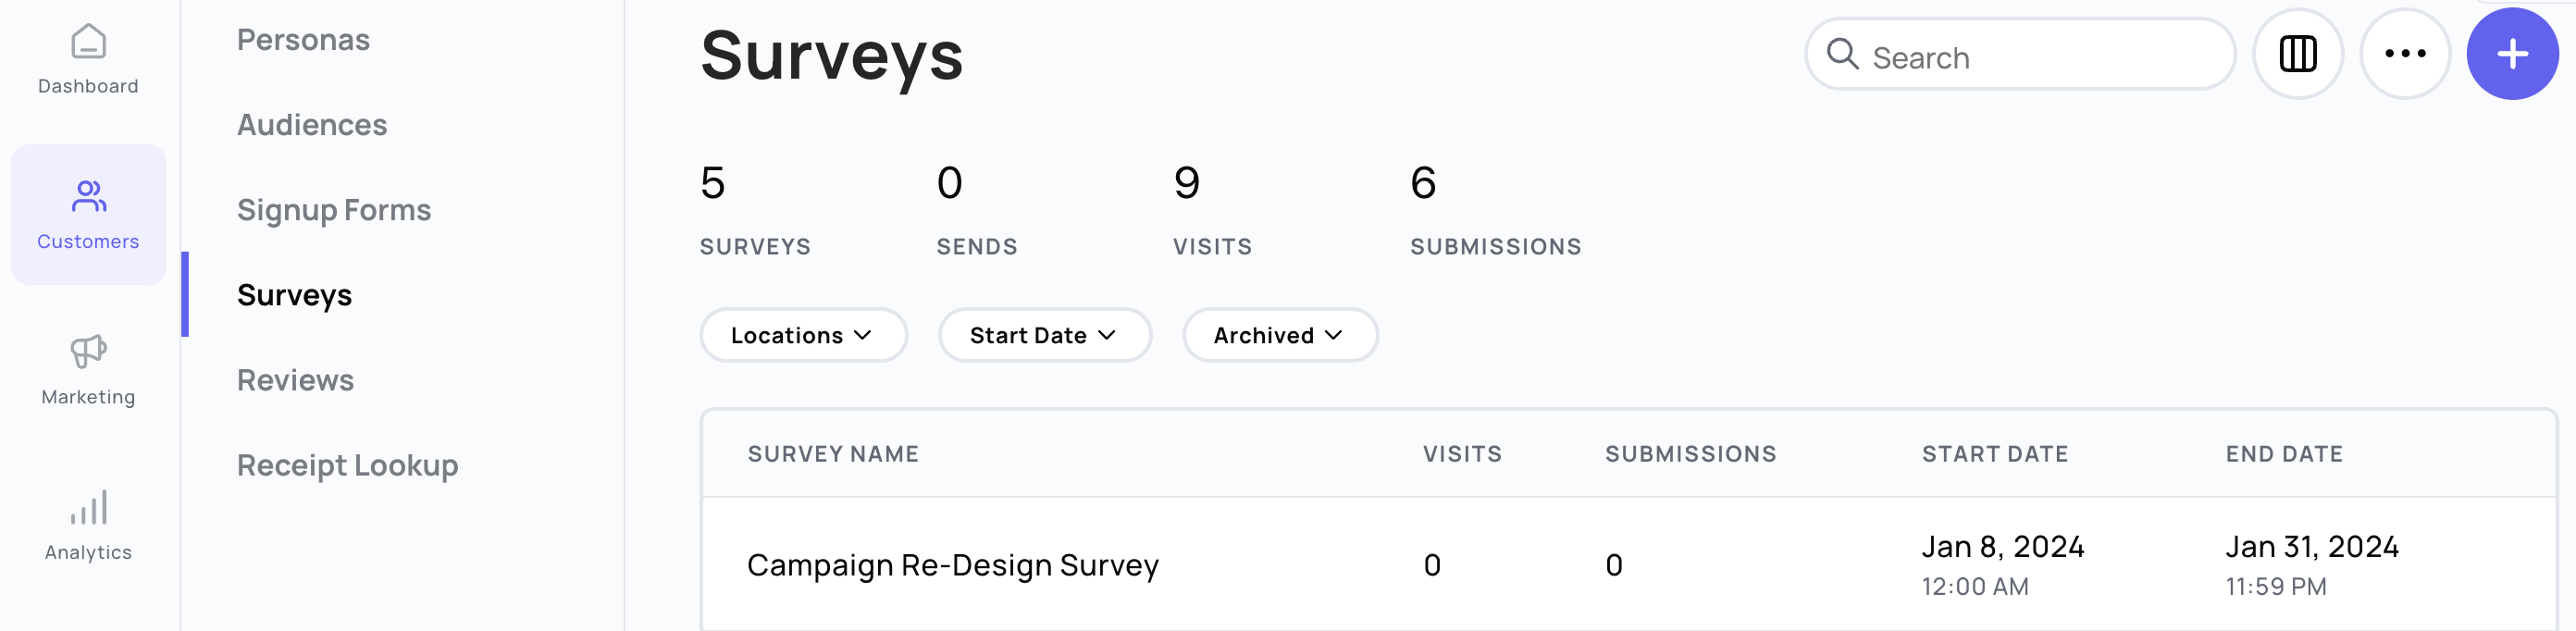Viewport: 2576px width, 631px height.
Task: Click the magnifying glass search icon
Action: (1842, 54)
